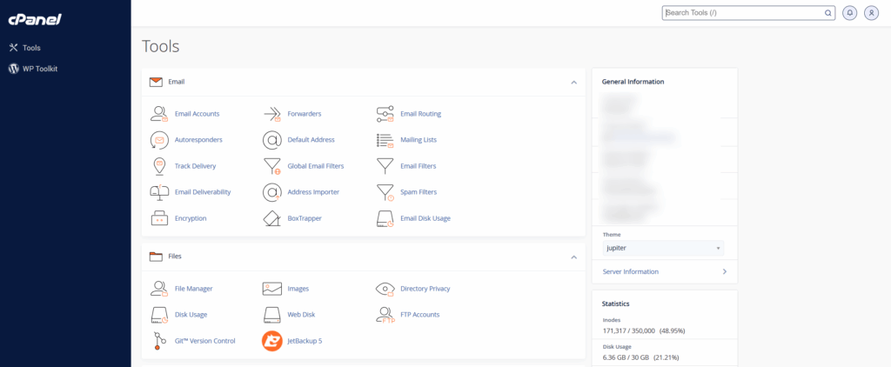Viewport: 891px width, 367px height.
Task: Open the JetBackup 5 icon
Action: pos(271,341)
